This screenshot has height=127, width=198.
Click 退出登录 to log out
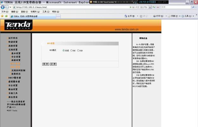13,97
